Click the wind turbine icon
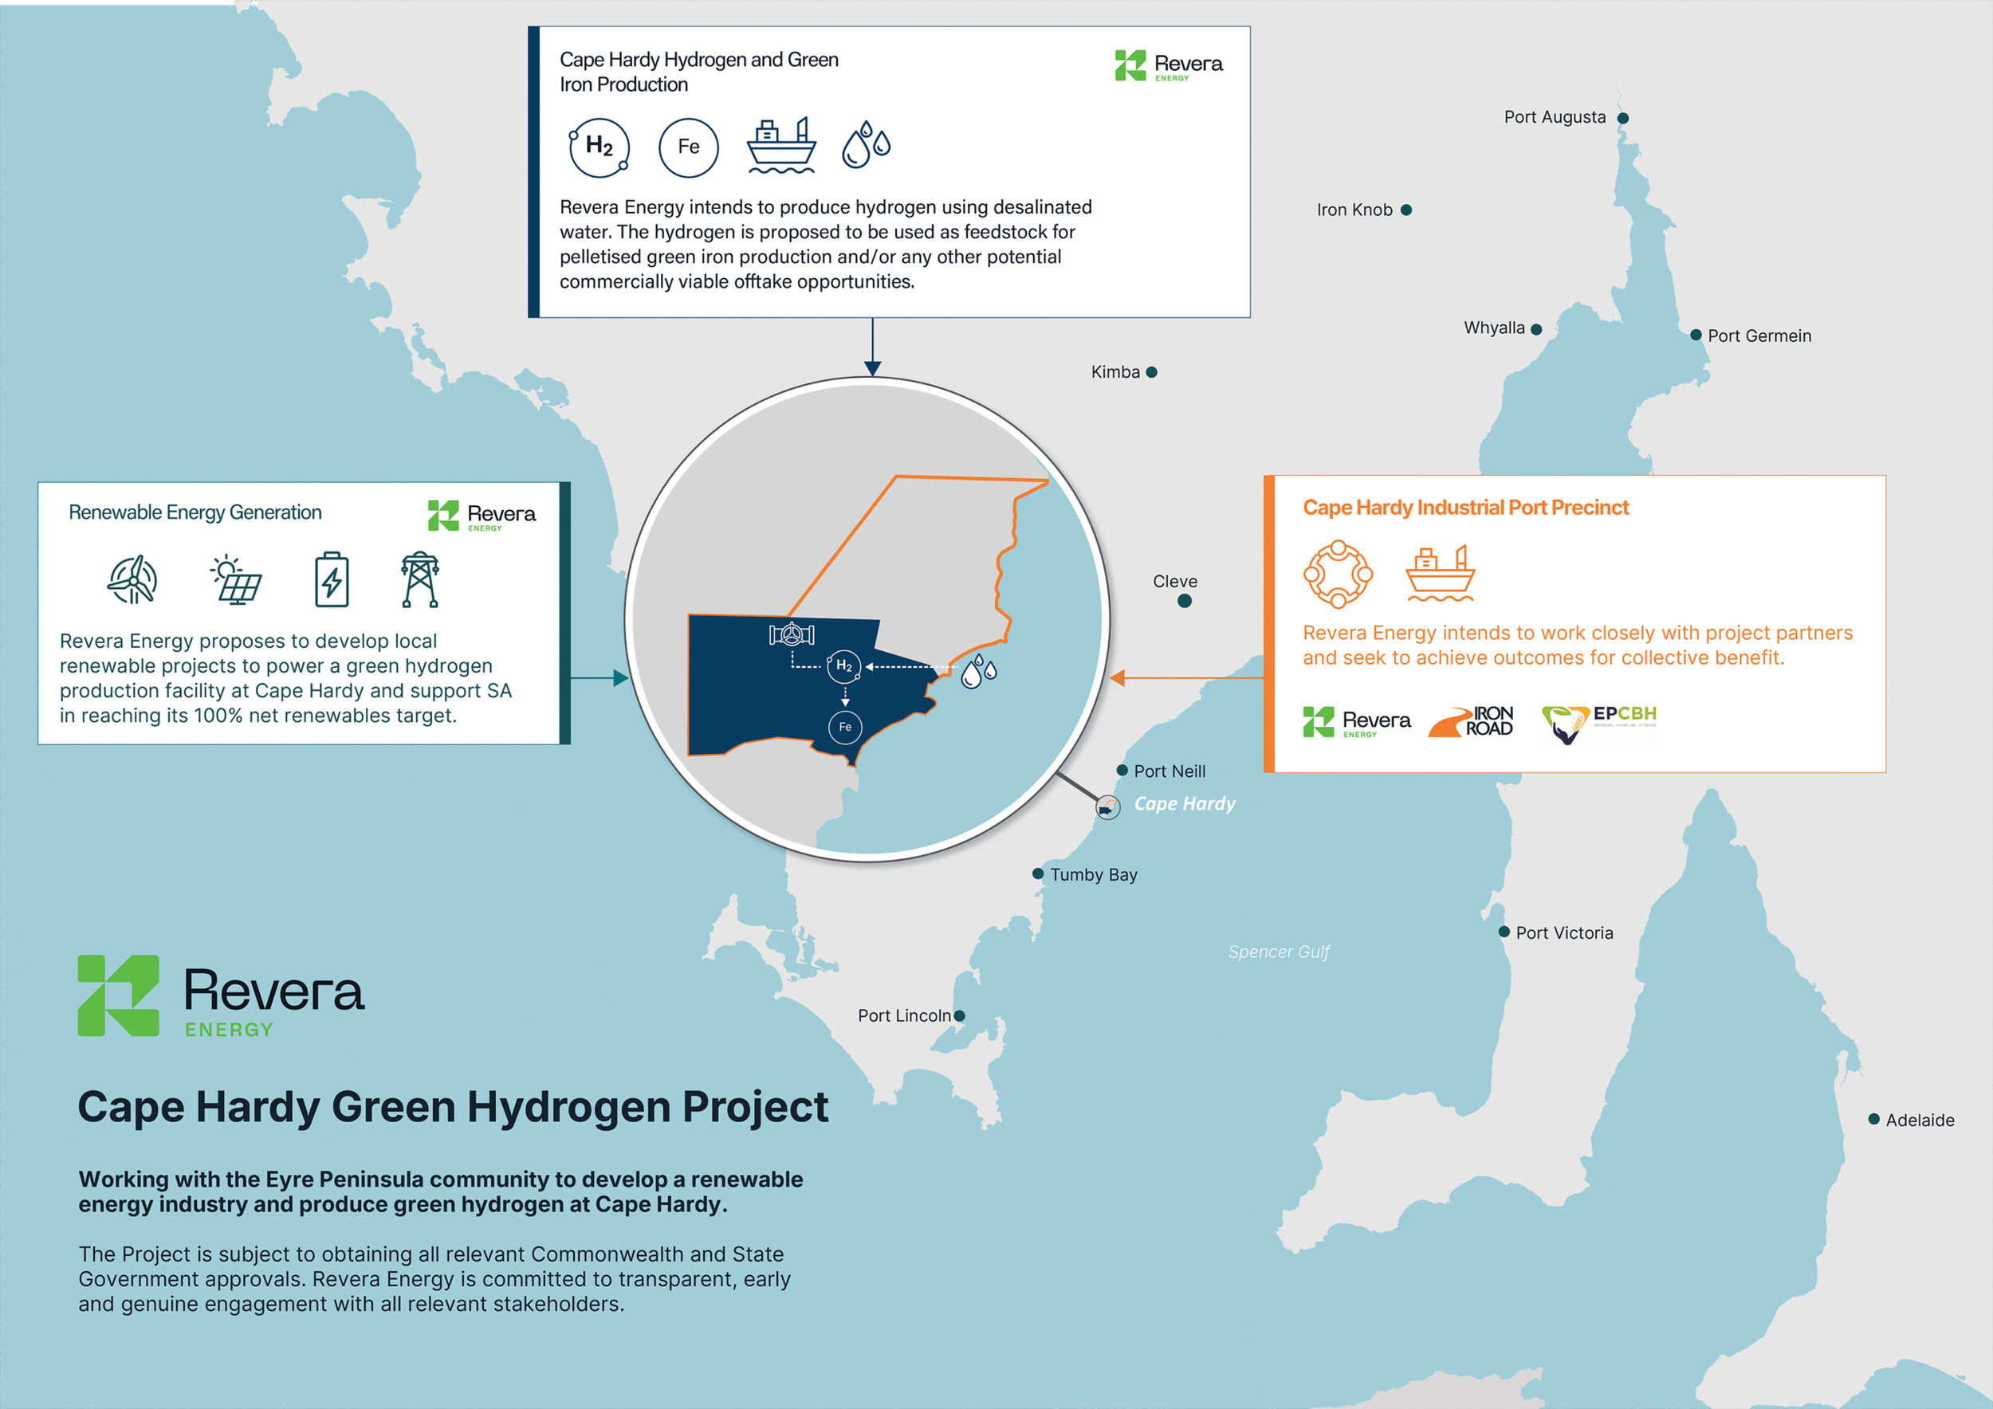The width and height of the screenshot is (1993, 1409). click(133, 579)
